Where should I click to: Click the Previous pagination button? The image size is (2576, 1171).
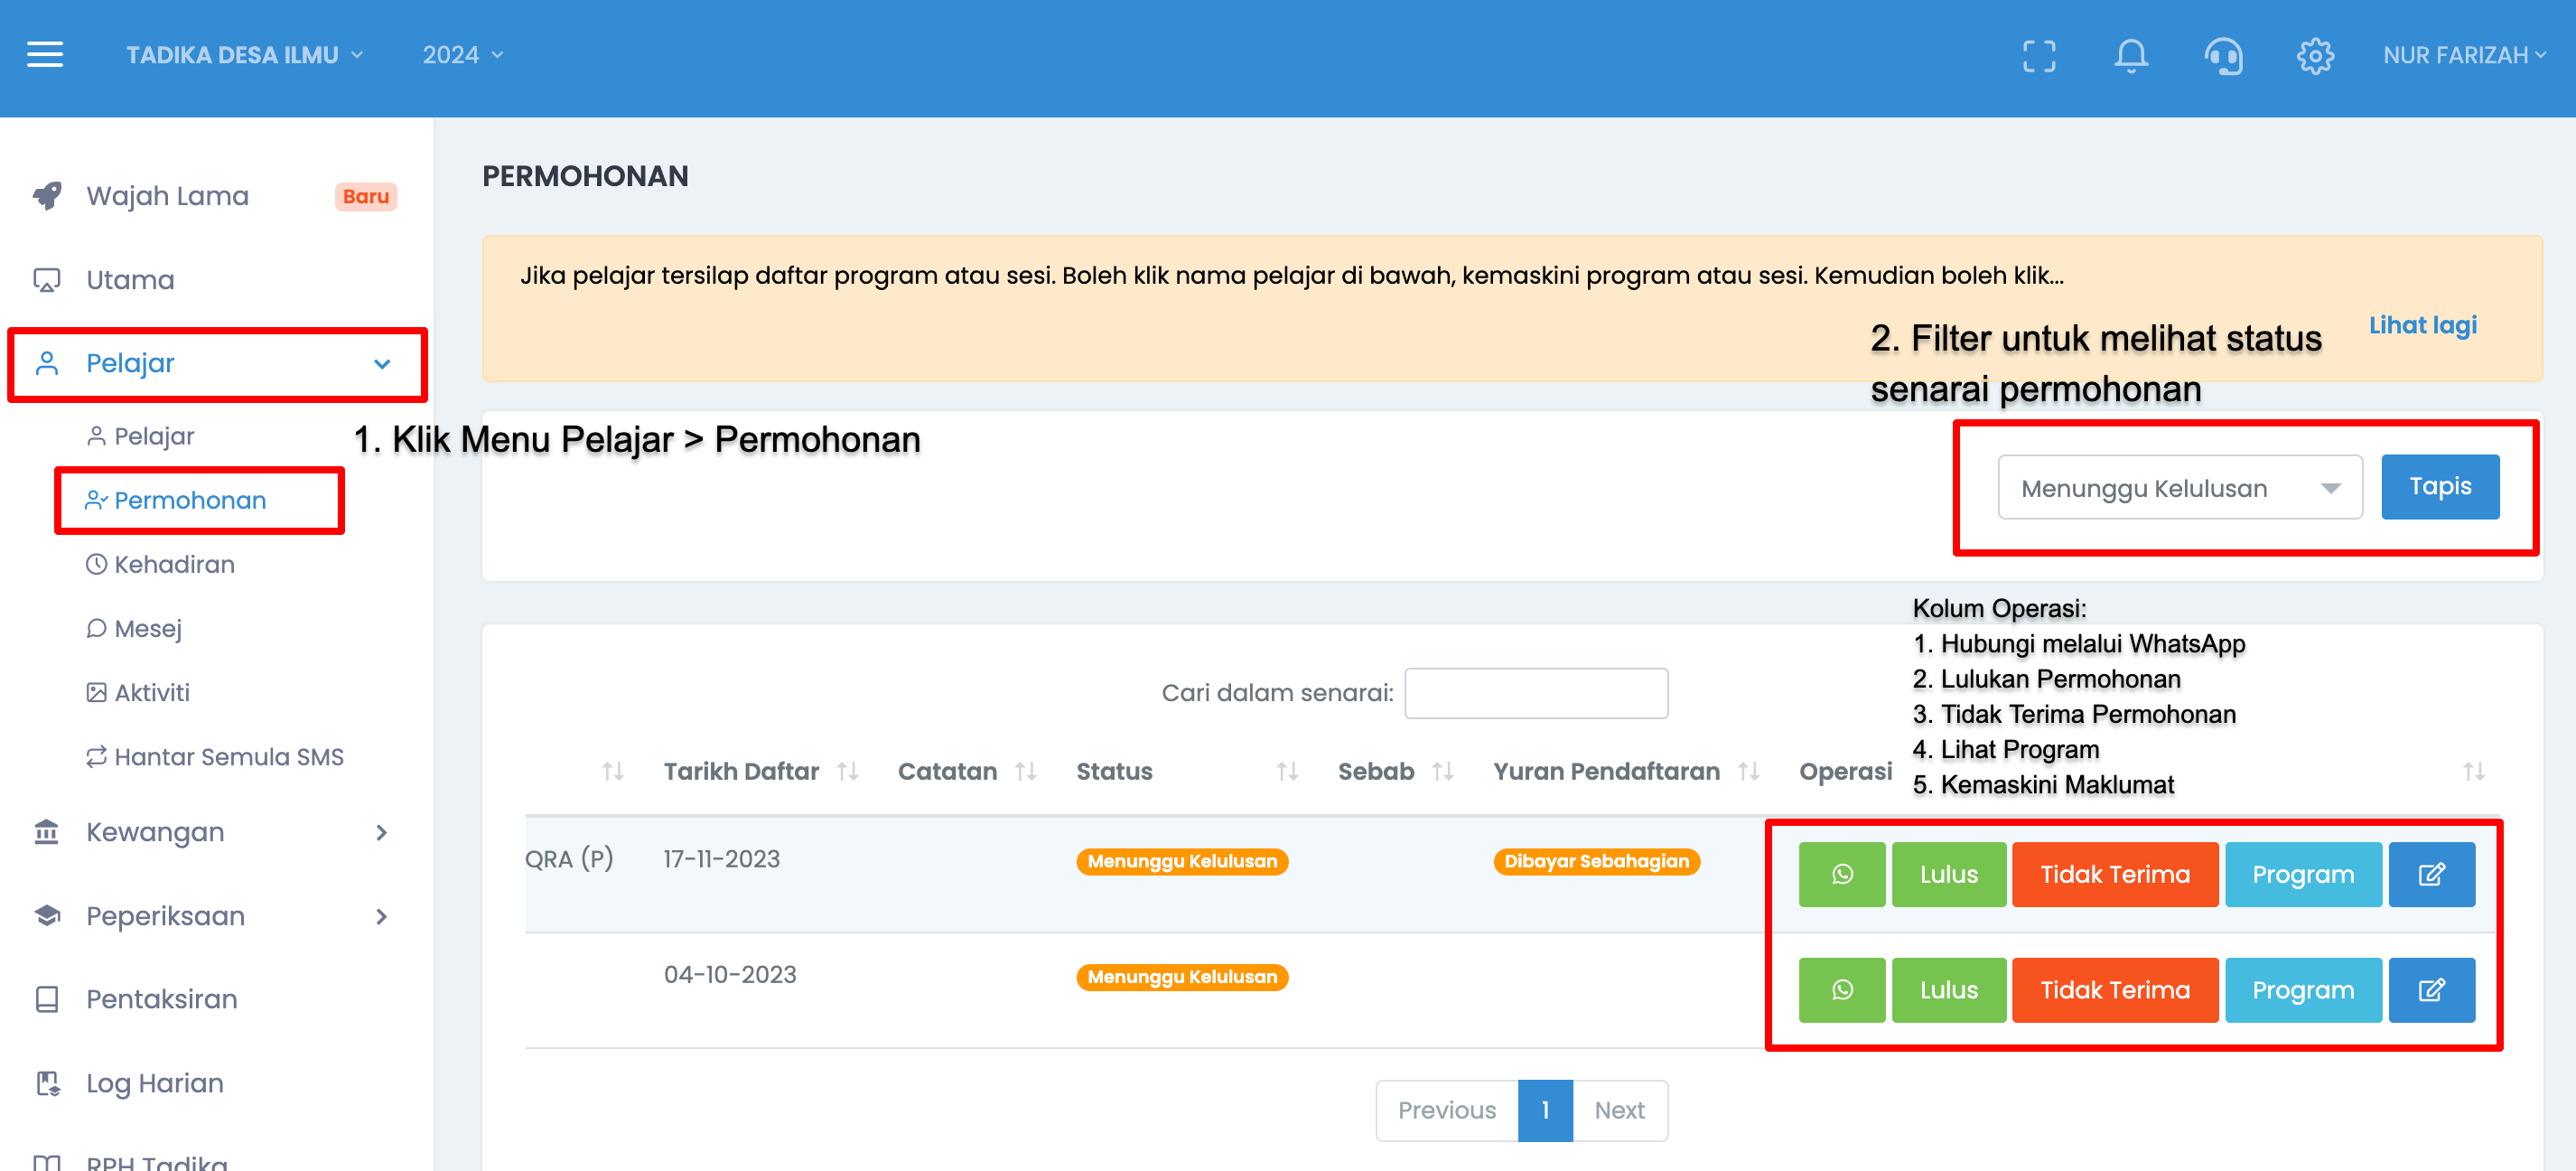pos(1446,1110)
